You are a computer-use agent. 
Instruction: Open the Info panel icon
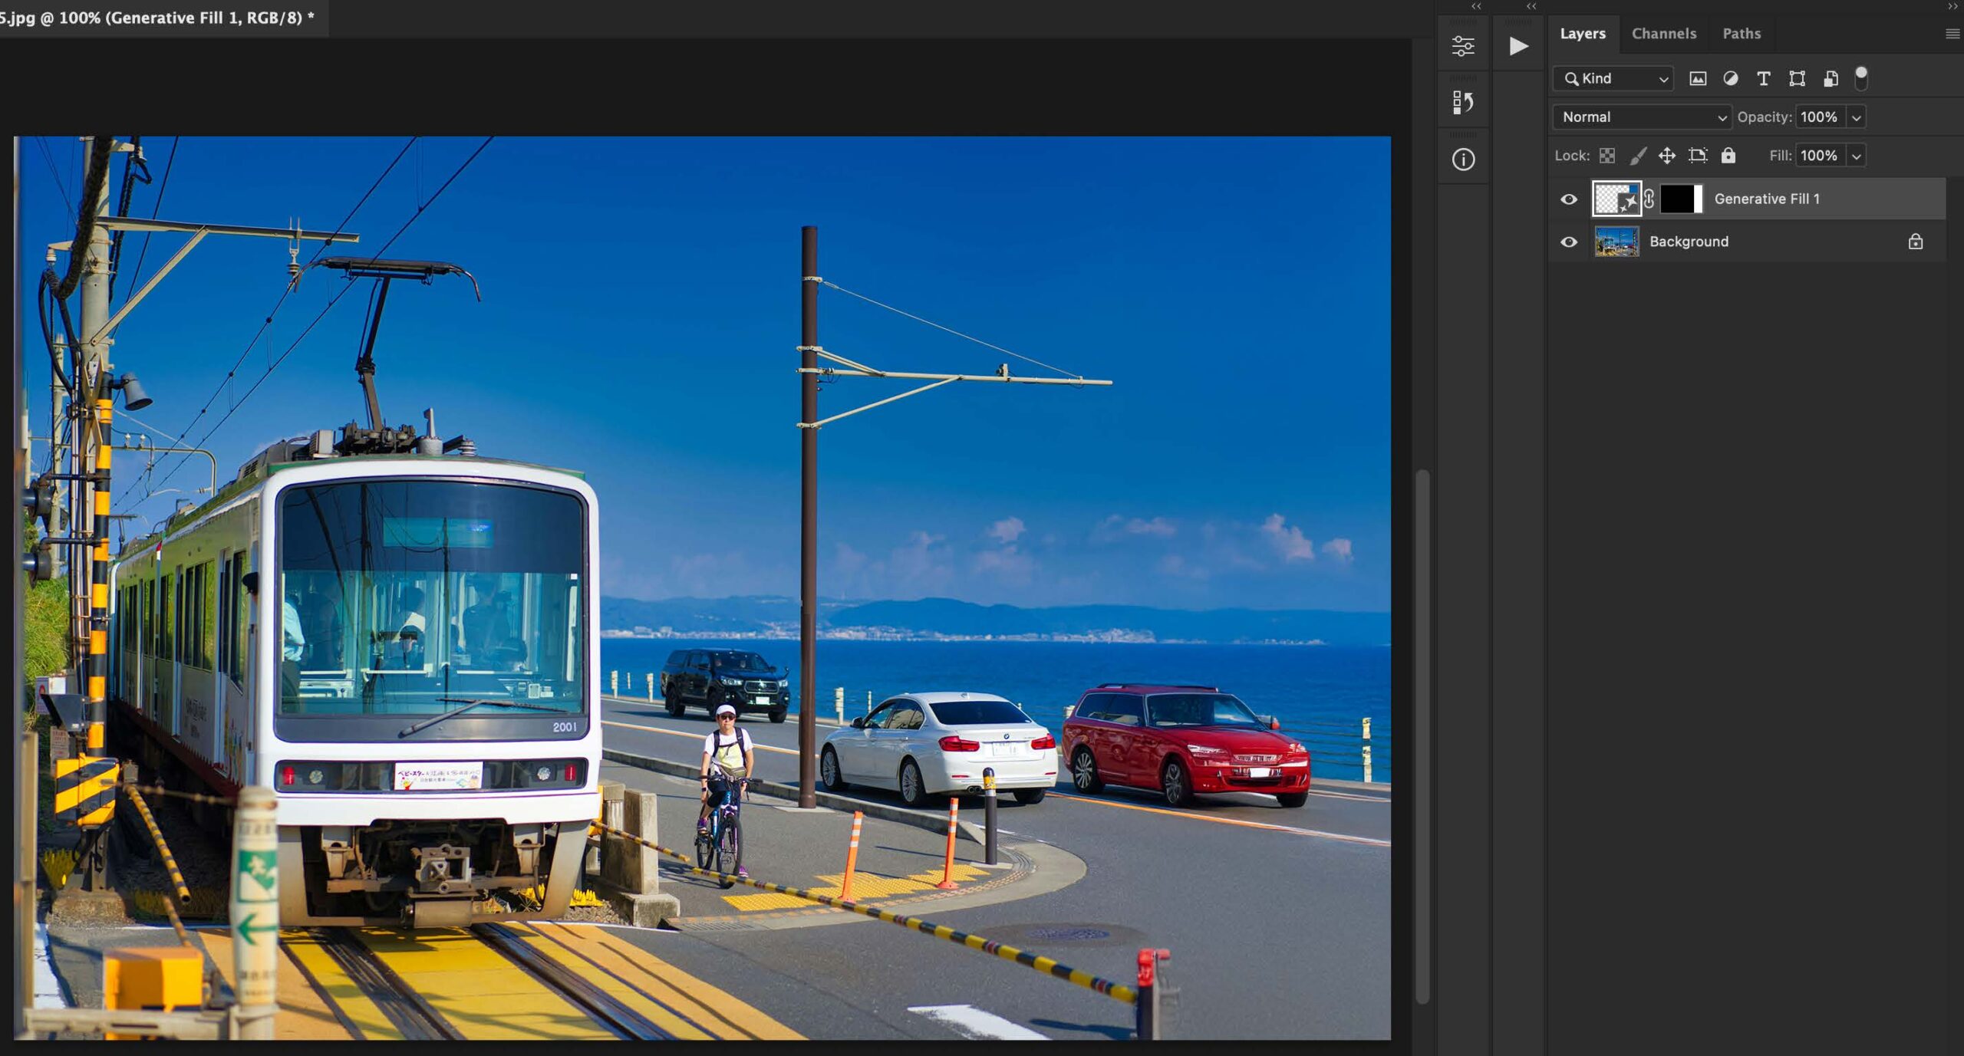click(x=1463, y=160)
